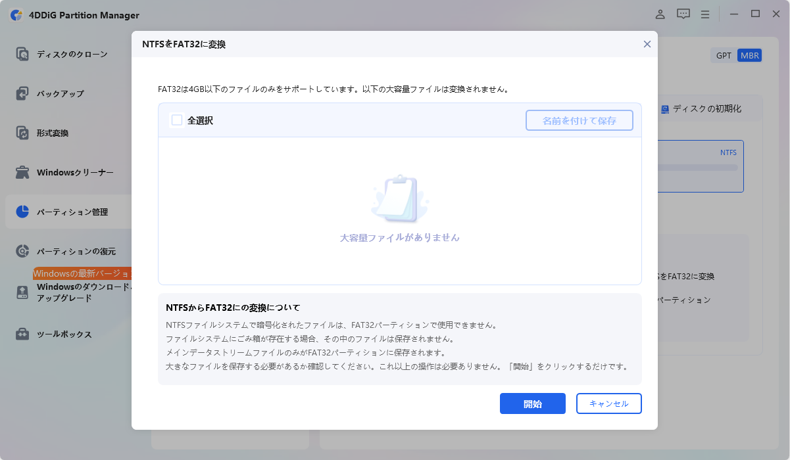This screenshot has width=790, height=460.
Task: Open Windowsクリーナー in the sidebar
Action: 75,172
